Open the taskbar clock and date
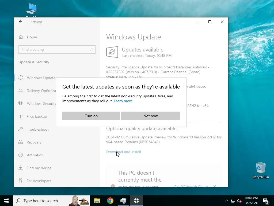Viewport: 274px width, 206px height. [251, 201]
